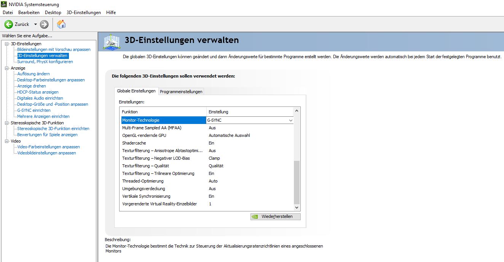Open Digitales Audio einrichten
The image size is (504, 262).
40,98
